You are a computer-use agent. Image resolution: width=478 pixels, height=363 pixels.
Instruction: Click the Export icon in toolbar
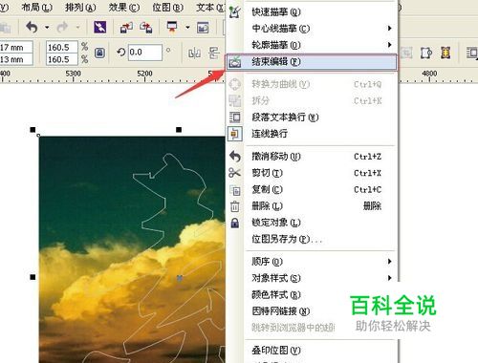pos(146,28)
